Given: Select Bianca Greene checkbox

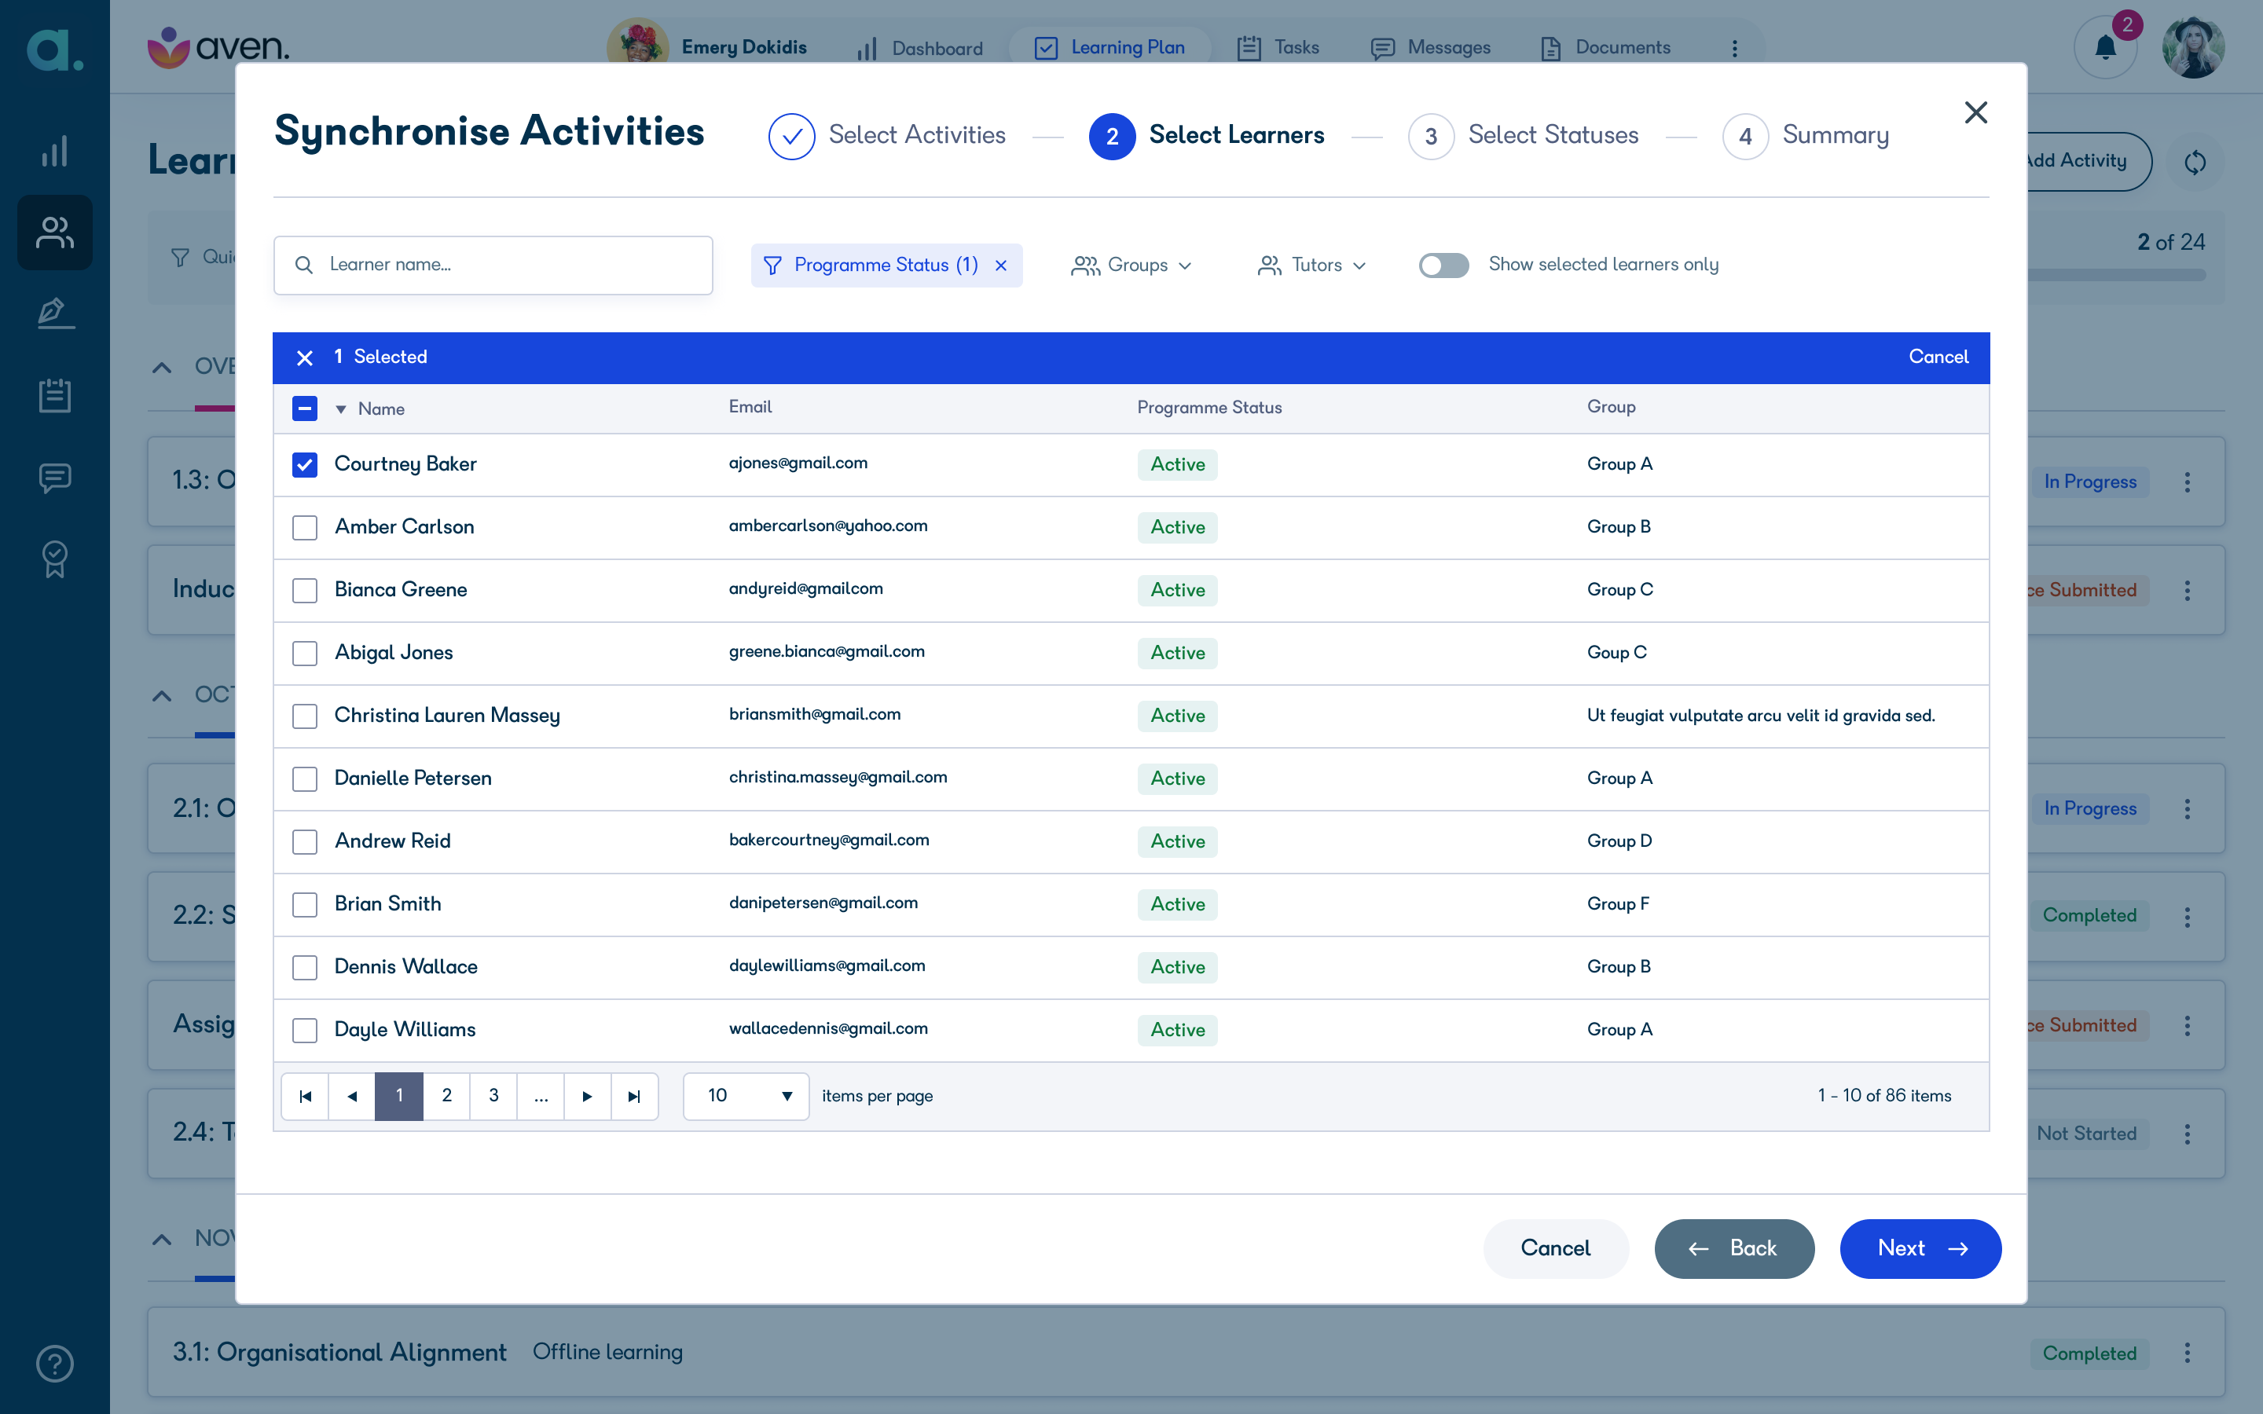Looking at the screenshot, I should tap(305, 590).
